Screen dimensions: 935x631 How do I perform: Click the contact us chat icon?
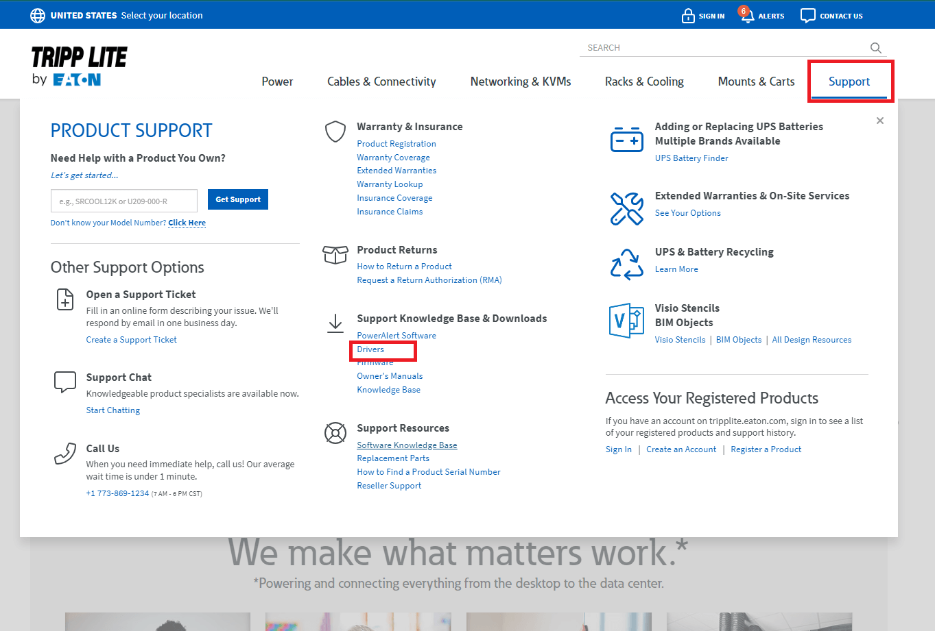pyautogui.click(x=808, y=16)
